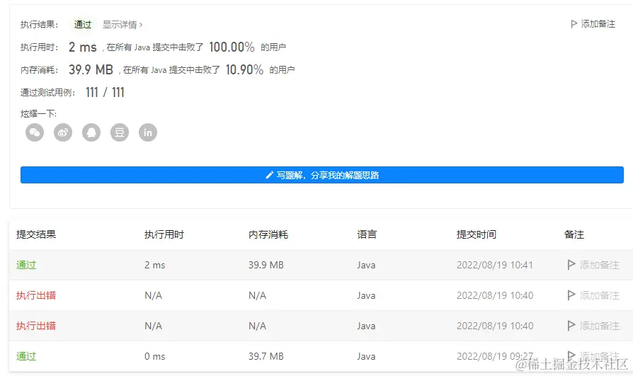Click the 111 / 111 test cases value
The height and width of the screenshot is (376, 633).
pyautogui.click(x=105, y=93)
